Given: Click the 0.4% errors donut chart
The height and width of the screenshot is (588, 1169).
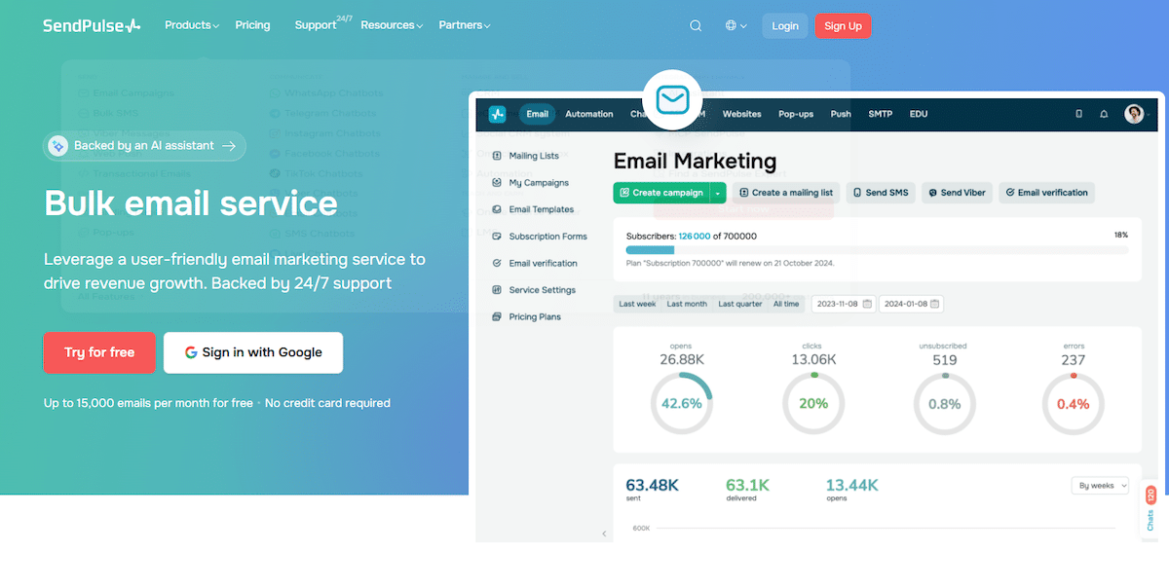Looking at the screenshot, I should click(x=1074, y=403).
